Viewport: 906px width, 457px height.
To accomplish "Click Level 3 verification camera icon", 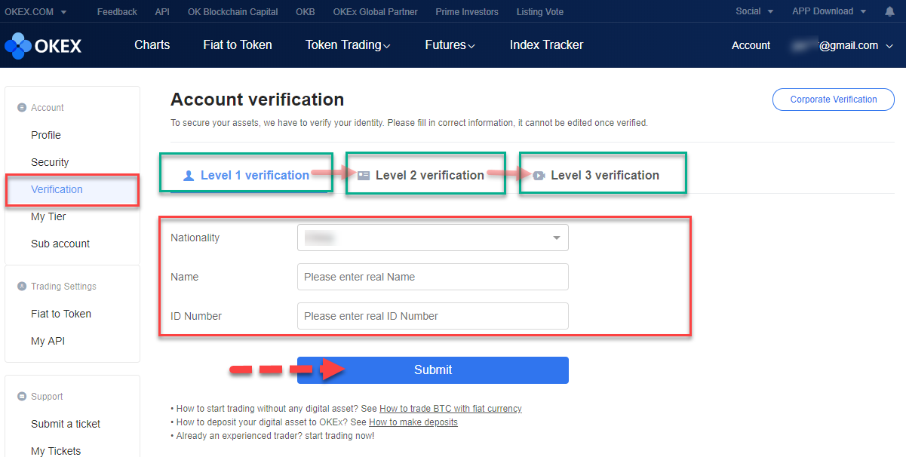I will (539, 176).
